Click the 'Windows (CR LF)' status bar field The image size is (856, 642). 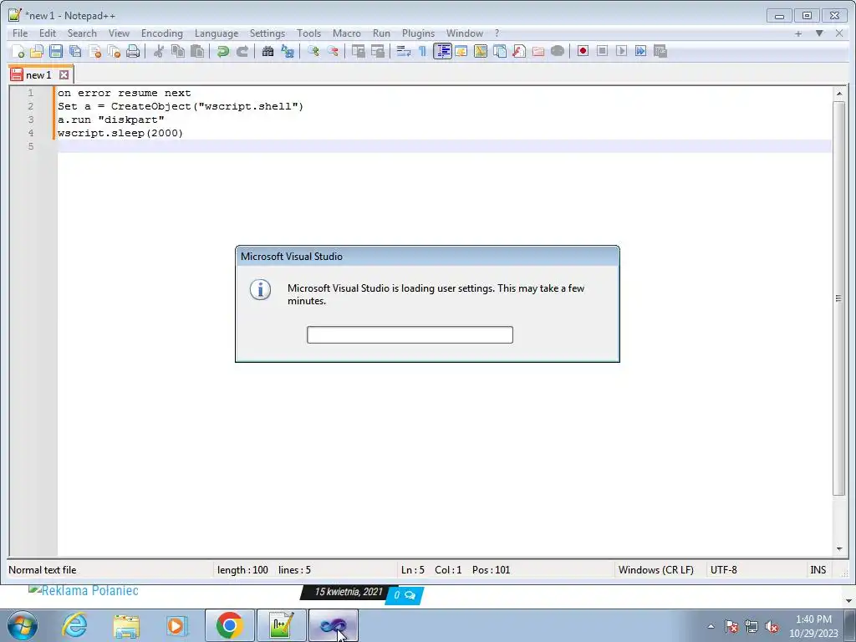click(655, 570)
